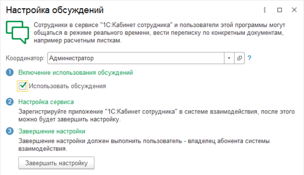The width and height of the screenshot is (304, 175).
Task: Click the step 3 numbered circle
Action: pos(10,131)
